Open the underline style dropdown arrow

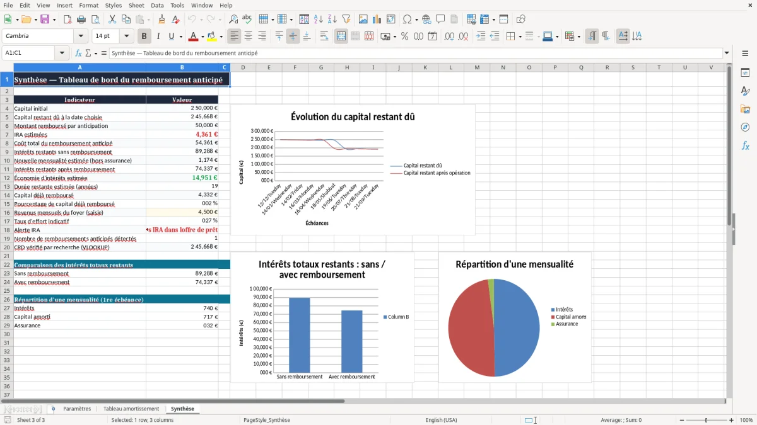(180, 37)
